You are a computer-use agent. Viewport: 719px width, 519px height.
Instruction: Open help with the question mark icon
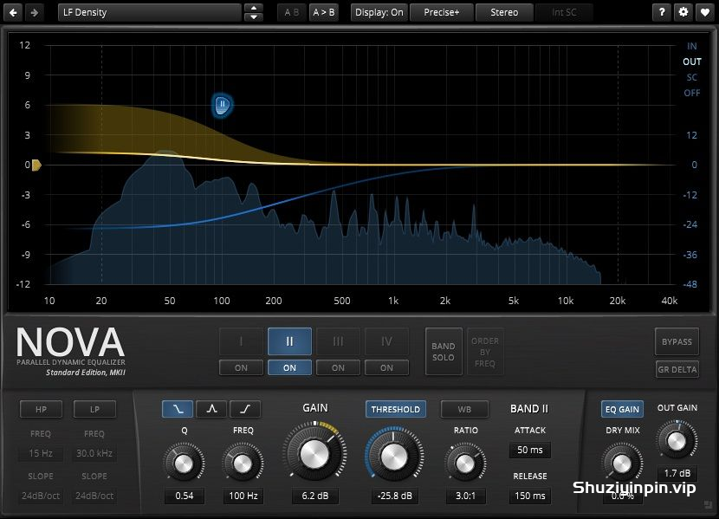pos(662,12)
